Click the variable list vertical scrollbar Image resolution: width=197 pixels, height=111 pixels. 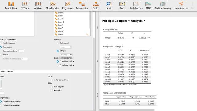[90, 24]
